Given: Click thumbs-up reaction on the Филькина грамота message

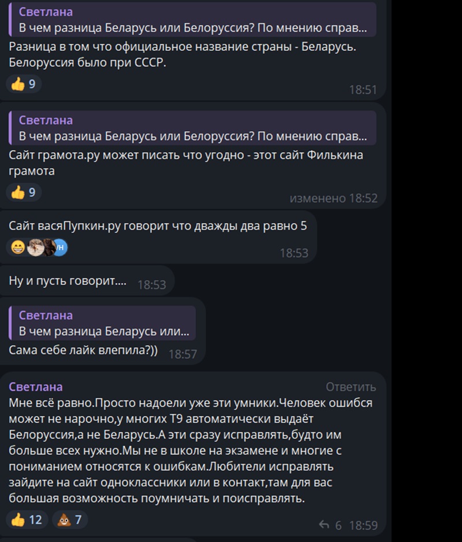Looking at the screenshot, I should point(24,192).
